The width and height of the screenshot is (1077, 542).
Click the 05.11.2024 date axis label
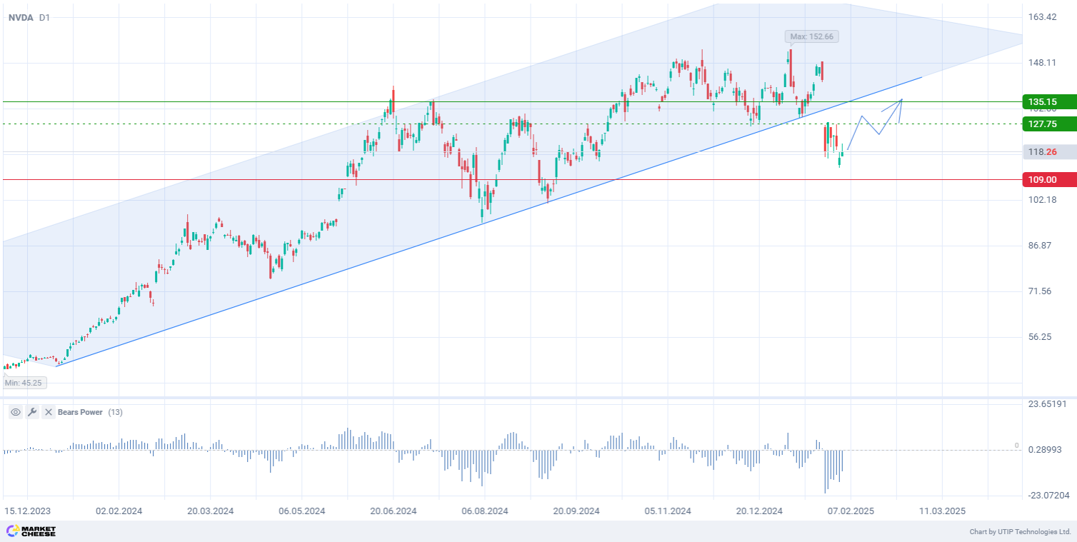coord(667,511)
